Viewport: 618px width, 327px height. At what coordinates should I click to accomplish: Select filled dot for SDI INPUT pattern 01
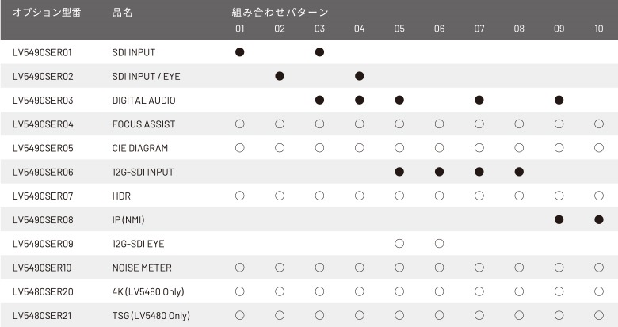(x=239, y=52)
